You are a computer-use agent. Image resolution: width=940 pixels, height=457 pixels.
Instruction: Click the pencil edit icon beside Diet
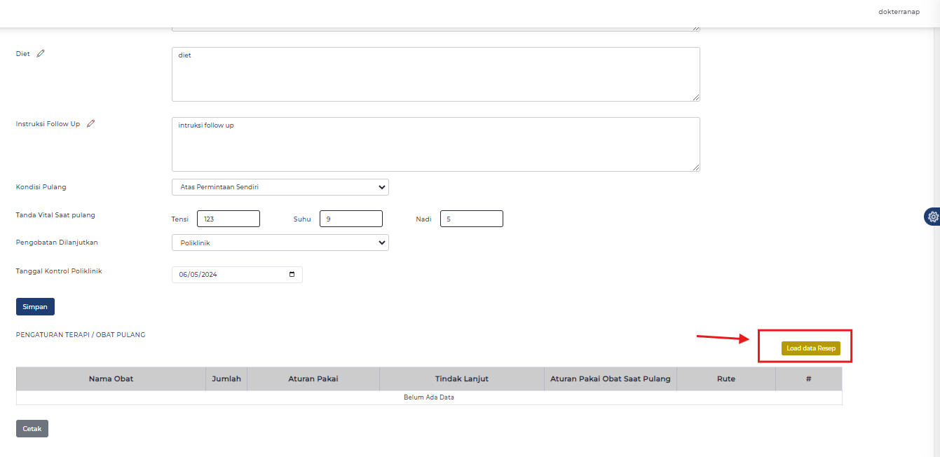click(x=40, y=53)
